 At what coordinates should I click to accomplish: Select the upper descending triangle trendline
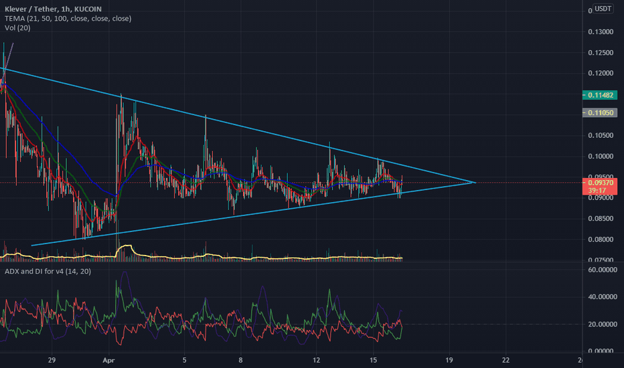click(x=239, y=126)
